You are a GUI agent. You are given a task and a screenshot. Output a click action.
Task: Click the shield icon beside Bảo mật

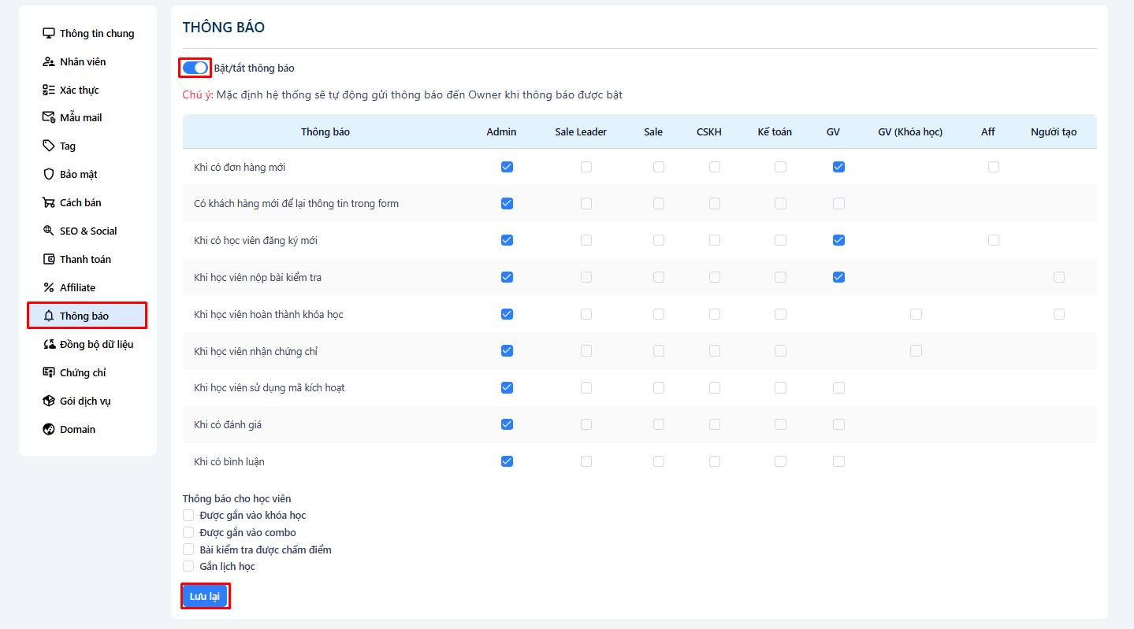49,174
